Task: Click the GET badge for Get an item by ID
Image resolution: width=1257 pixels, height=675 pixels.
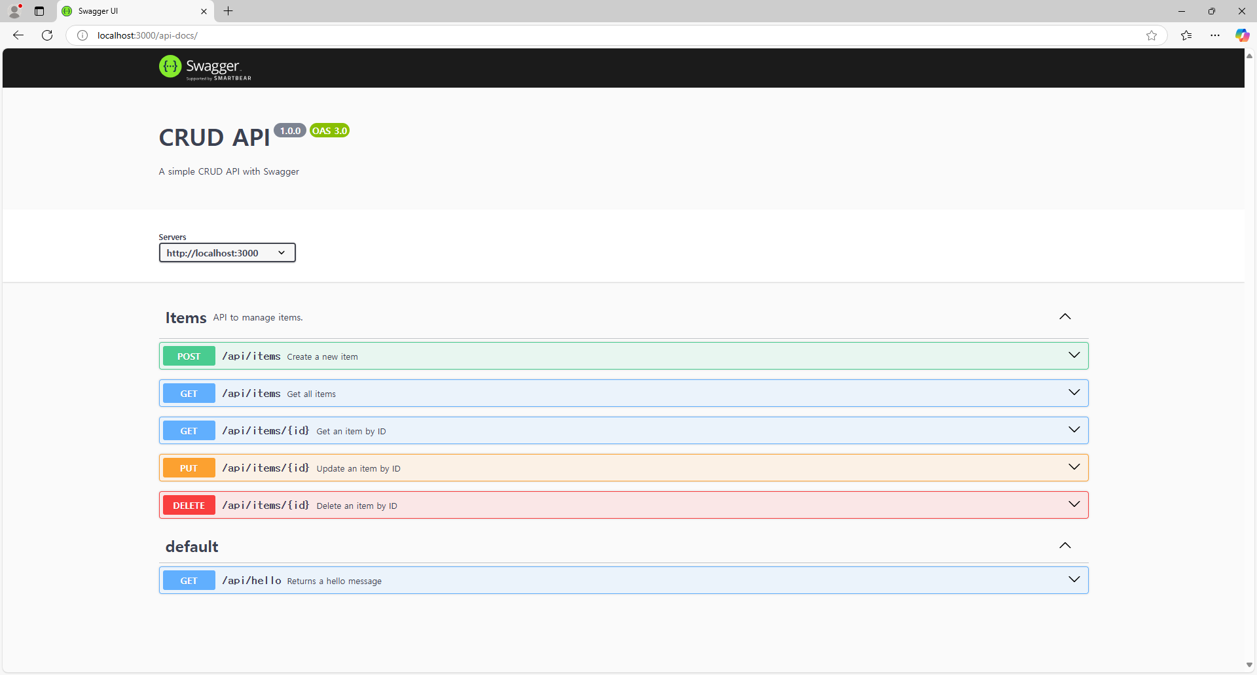Action: 189,430
